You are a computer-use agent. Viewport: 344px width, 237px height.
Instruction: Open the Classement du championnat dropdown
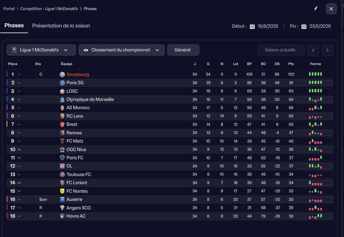(x=121, y=50)
